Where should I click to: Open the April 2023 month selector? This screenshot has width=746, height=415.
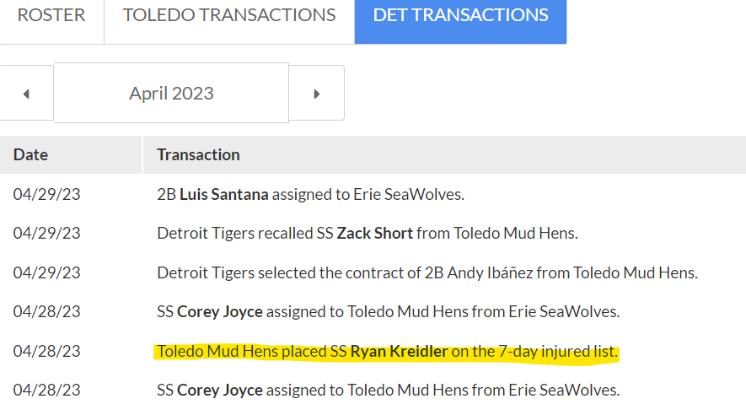click(x=171, y=94)
